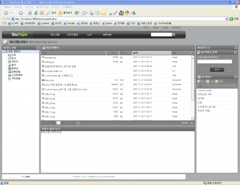Sort grid by the size column header
Image resolution: width=240 pixels, height=185 pixels.
pos(113,53)
